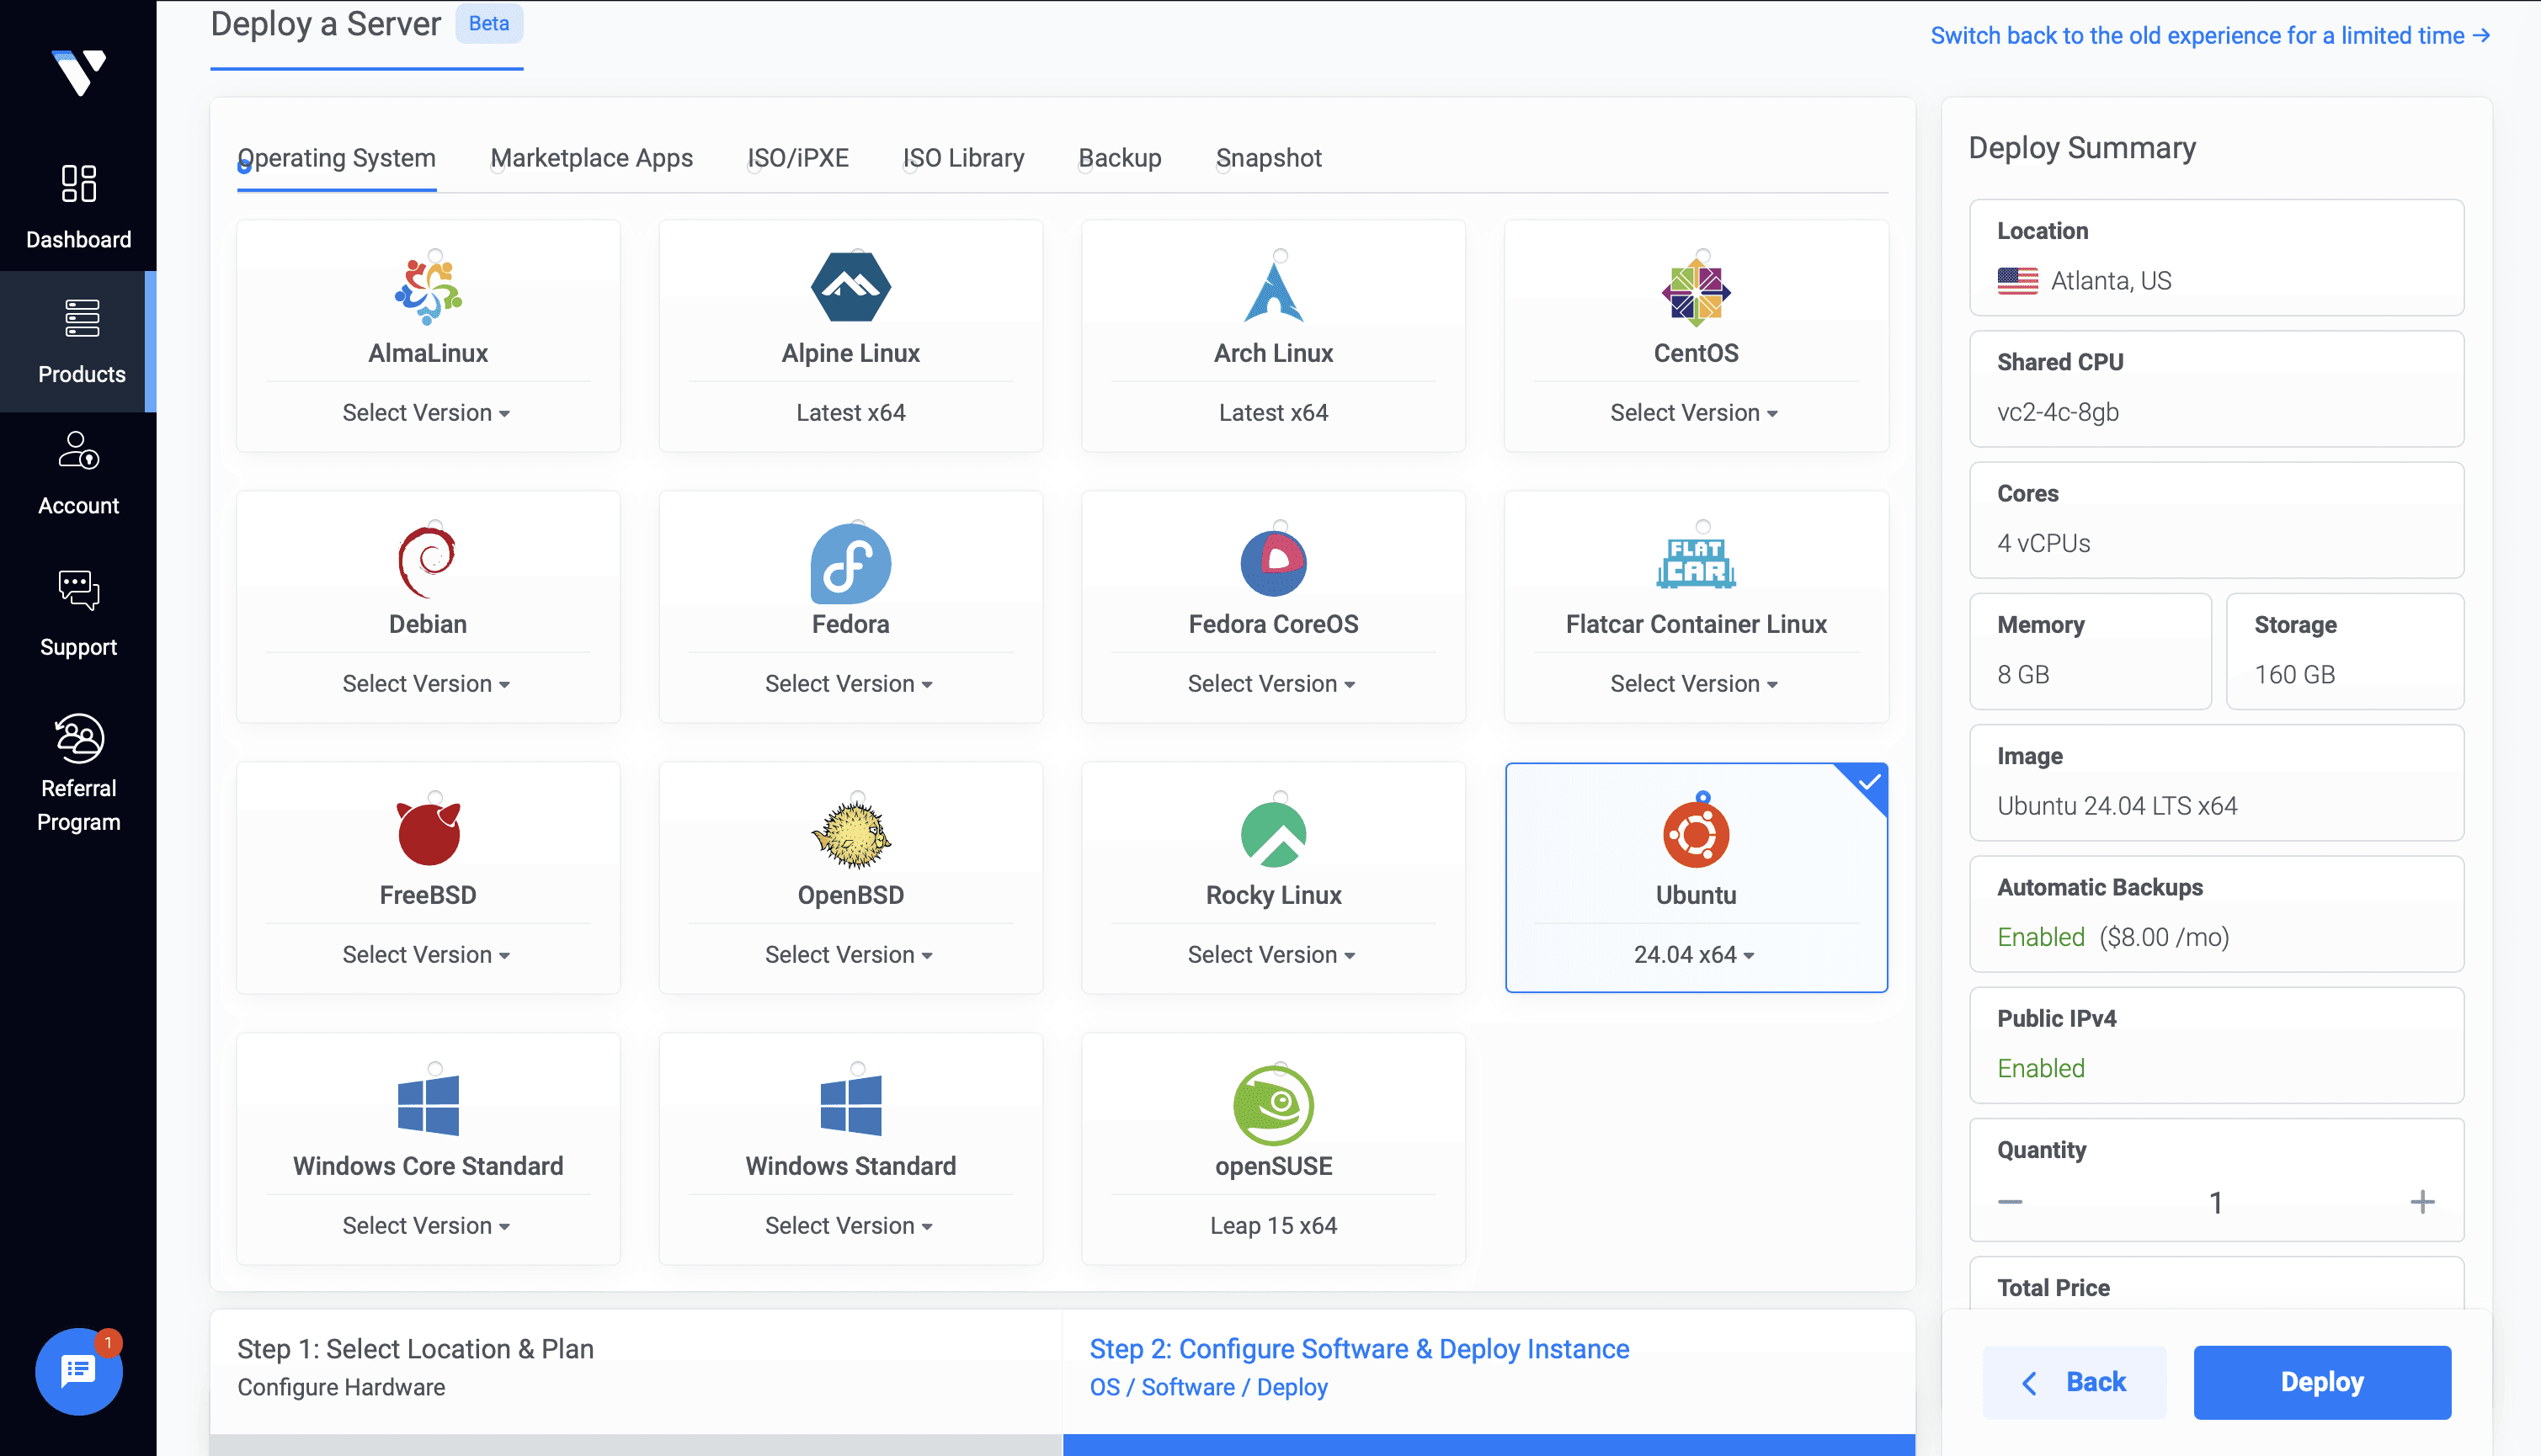Expand Fedora CoreOS Select Version dropdown
This screenshot has width=2541, height=1456.
point(1272,684)
